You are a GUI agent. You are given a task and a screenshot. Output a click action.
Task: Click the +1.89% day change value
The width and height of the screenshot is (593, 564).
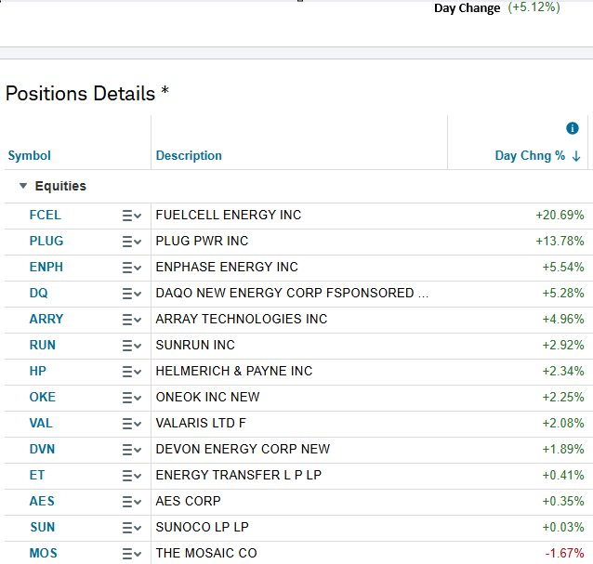563,450
